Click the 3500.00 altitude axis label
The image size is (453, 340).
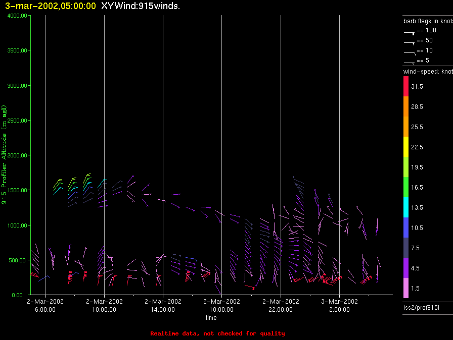[17, 50]
